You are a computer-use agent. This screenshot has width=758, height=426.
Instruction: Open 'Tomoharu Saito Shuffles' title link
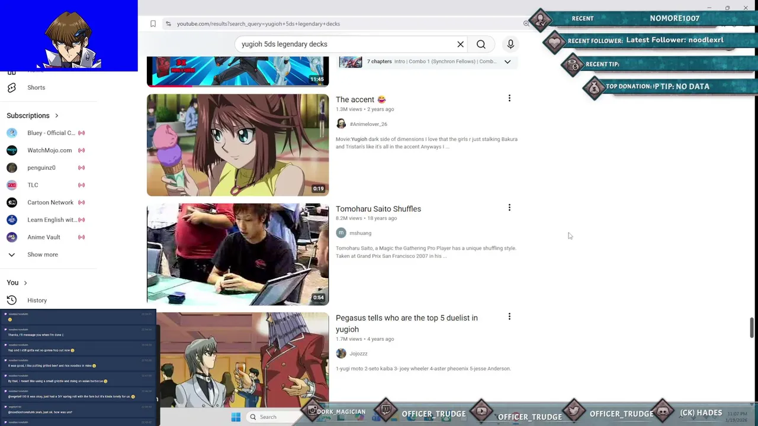coord(378,209)
